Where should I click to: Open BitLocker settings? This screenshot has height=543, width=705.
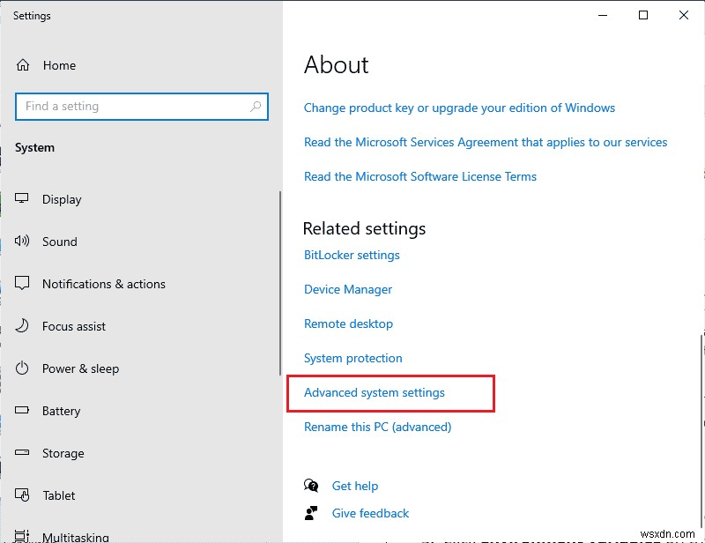point(352,255)
